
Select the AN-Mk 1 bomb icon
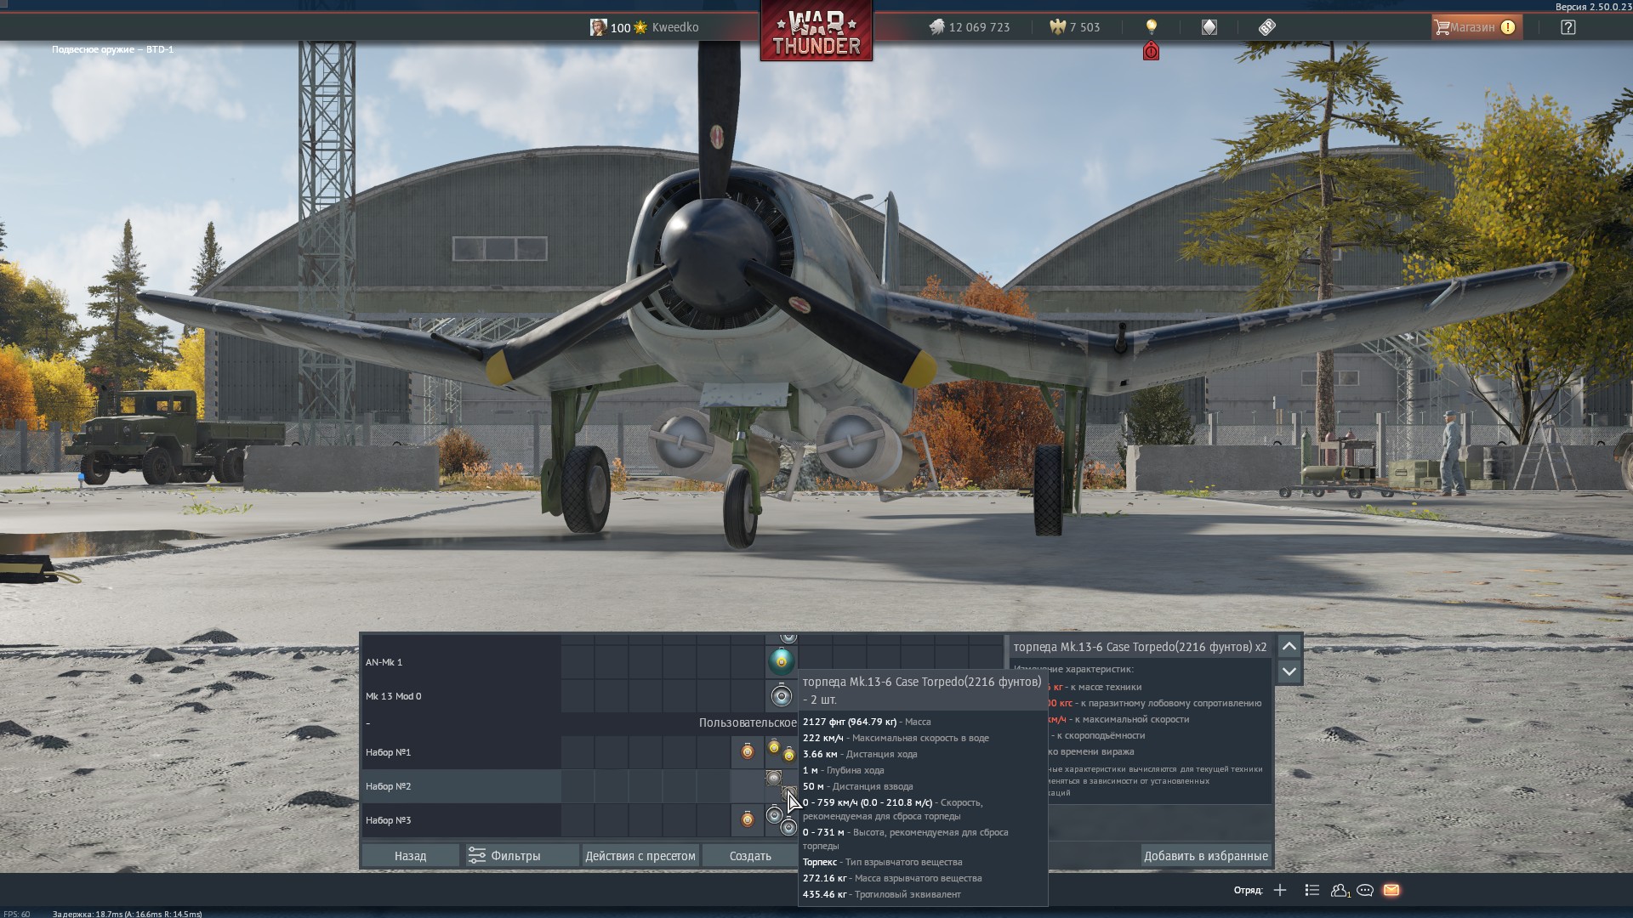coord(781,661)
